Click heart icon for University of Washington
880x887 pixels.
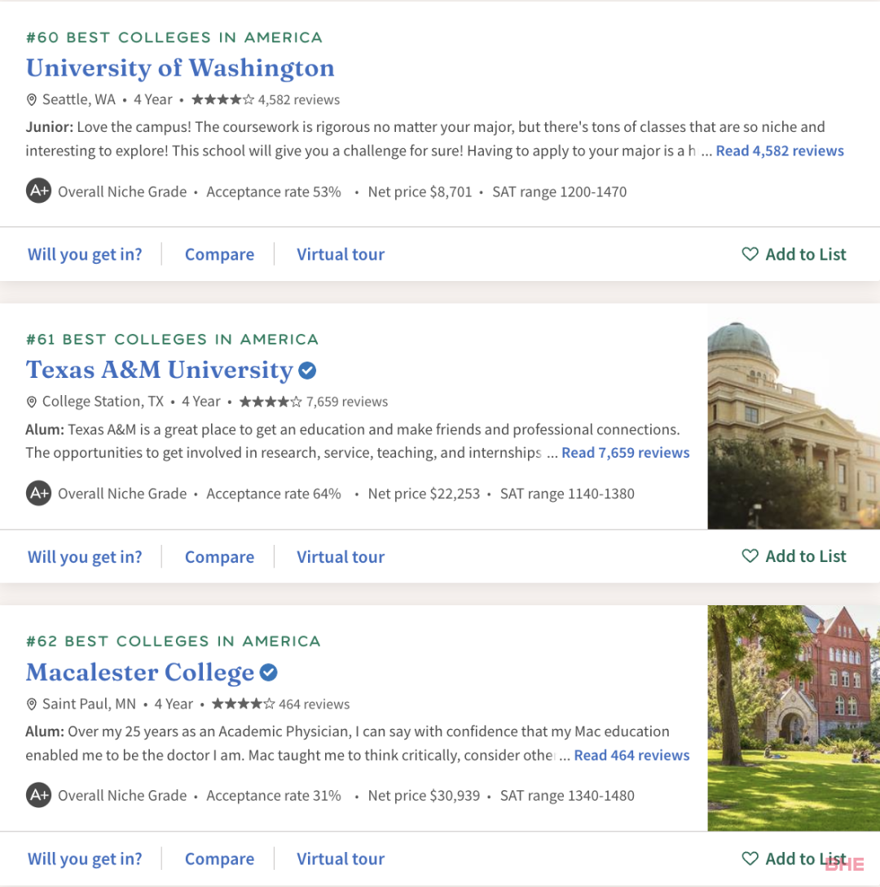[x=750, y=254]
